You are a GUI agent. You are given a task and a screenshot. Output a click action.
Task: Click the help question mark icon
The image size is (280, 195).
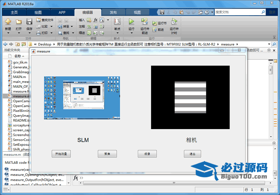207,12
